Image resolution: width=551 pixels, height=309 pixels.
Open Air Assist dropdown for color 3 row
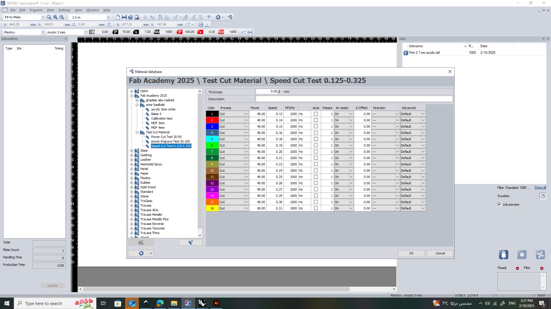tap(351, 127)
